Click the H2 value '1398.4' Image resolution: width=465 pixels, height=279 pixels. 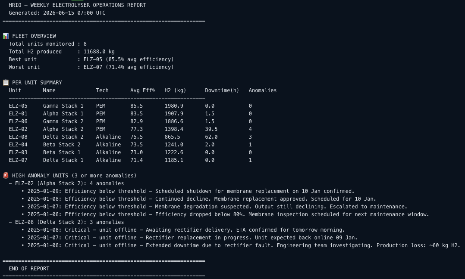174,129
